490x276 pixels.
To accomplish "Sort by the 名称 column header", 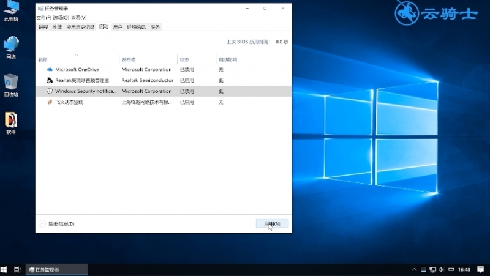I will pos(77,59).
